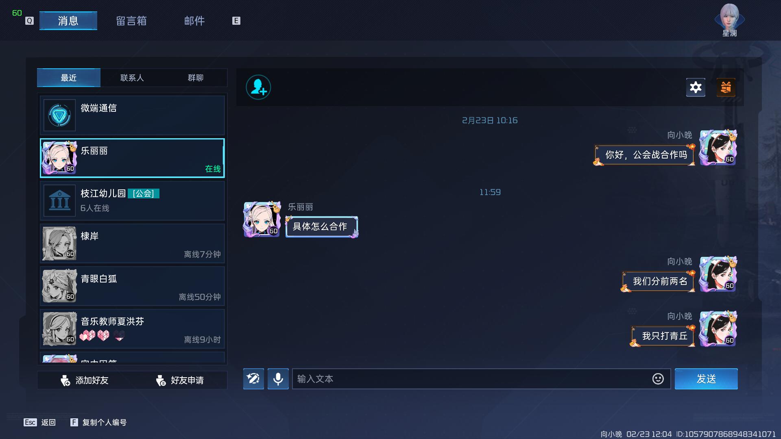
Task: Switch to the 邮件 tab
Action: tap(194, 21)
